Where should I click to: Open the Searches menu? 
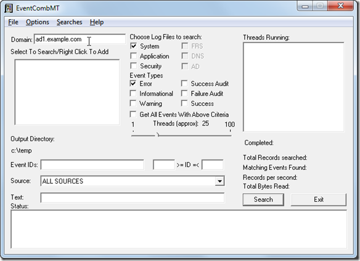69,22
